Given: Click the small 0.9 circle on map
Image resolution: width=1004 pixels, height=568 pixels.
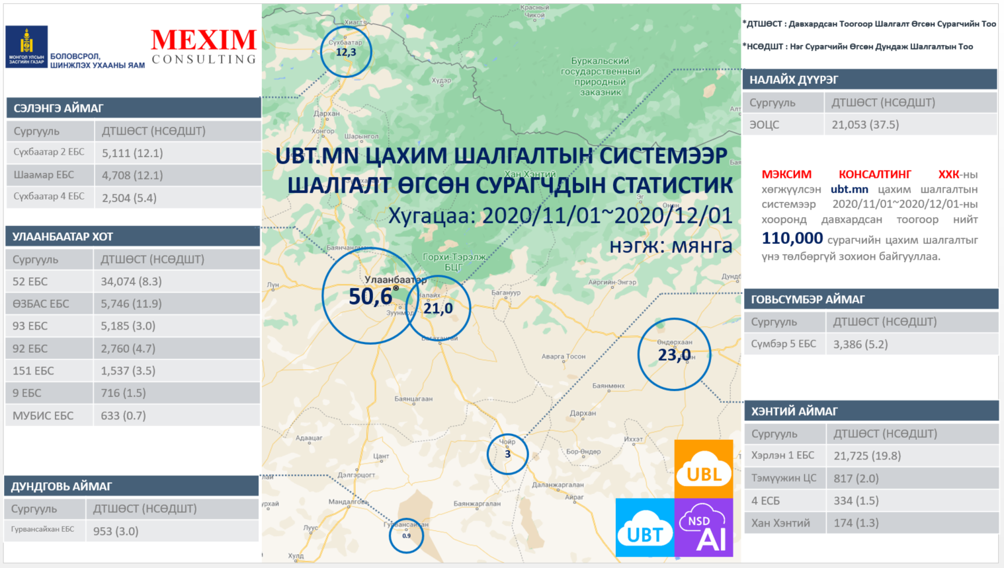Looking at the screenshot, I should [406, 536].
